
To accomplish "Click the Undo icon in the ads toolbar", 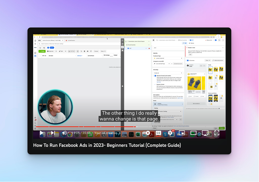I will (81, 51).
